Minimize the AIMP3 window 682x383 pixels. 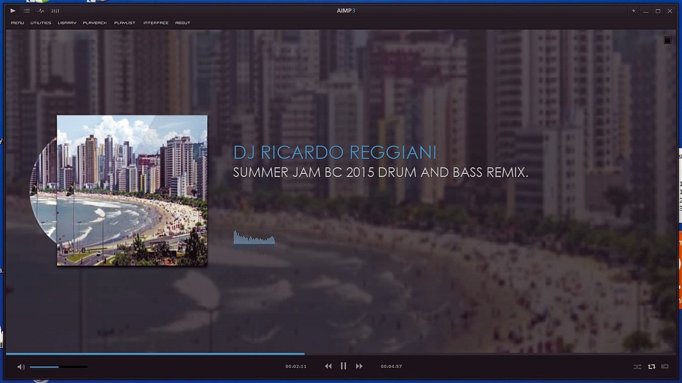(646, 11)
